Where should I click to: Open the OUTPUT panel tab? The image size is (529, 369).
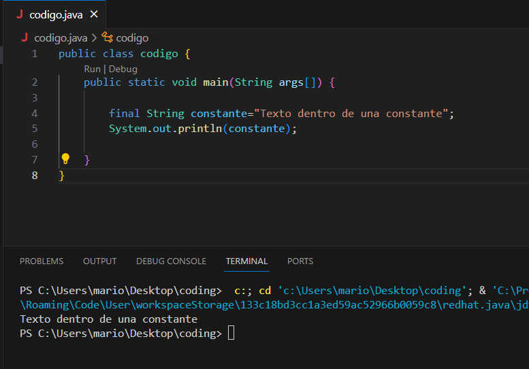(99, 261)
